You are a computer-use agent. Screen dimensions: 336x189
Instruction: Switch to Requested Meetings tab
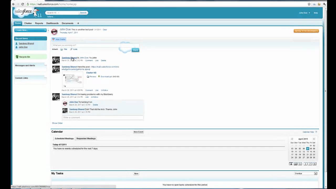(x=86, y=139)
